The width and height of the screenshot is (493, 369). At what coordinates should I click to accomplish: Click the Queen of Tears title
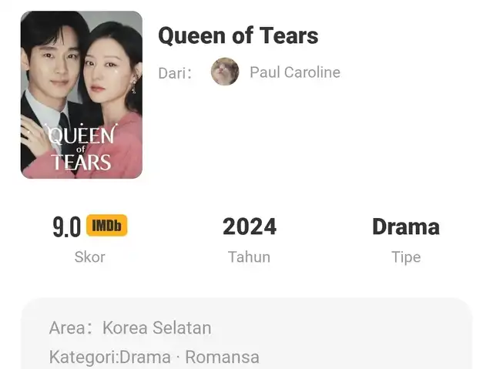[x=238, y=35]
